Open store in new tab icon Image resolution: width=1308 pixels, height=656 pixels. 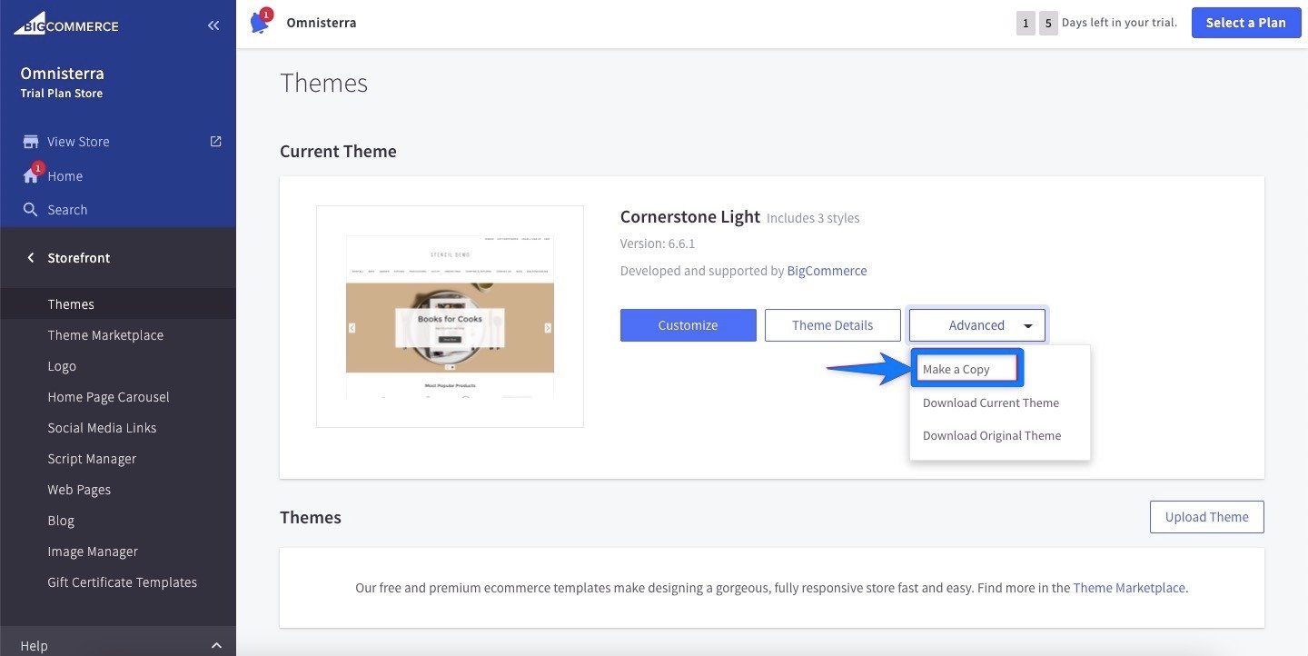click(215, 142)
